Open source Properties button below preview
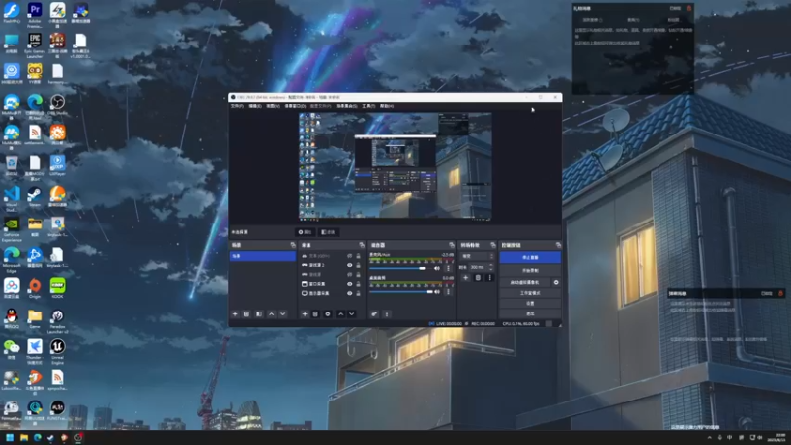 click(306, 232)
